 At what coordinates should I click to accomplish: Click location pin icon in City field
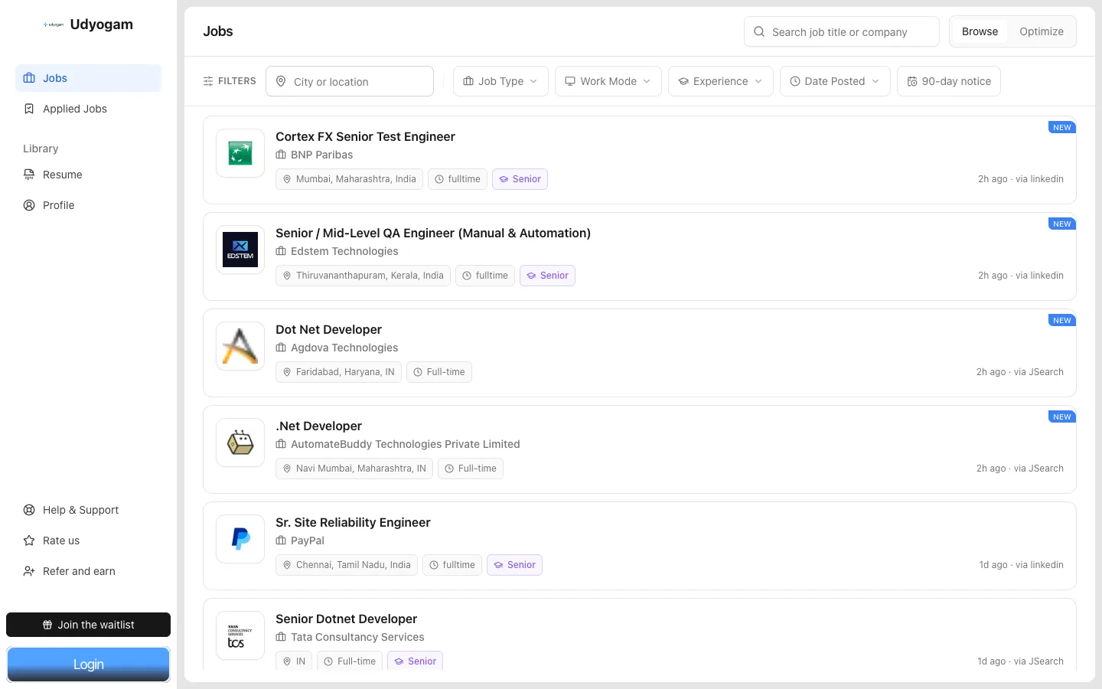[281, 81]
